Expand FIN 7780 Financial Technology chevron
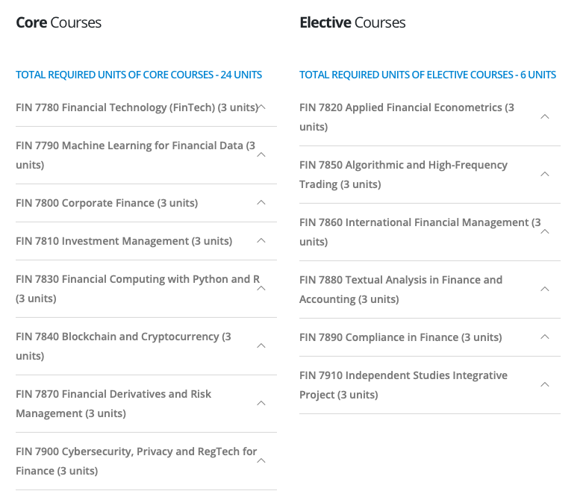This screenshot has height=494, width=586. (261, 107)
